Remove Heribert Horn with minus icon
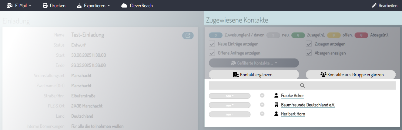This screenshot has height=130, width=402. coord(262,114)
